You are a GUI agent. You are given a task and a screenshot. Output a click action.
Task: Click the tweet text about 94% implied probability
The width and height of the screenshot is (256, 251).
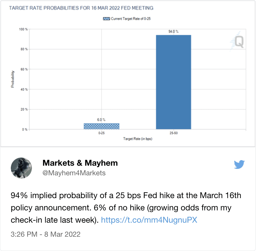tap(126, 207)
